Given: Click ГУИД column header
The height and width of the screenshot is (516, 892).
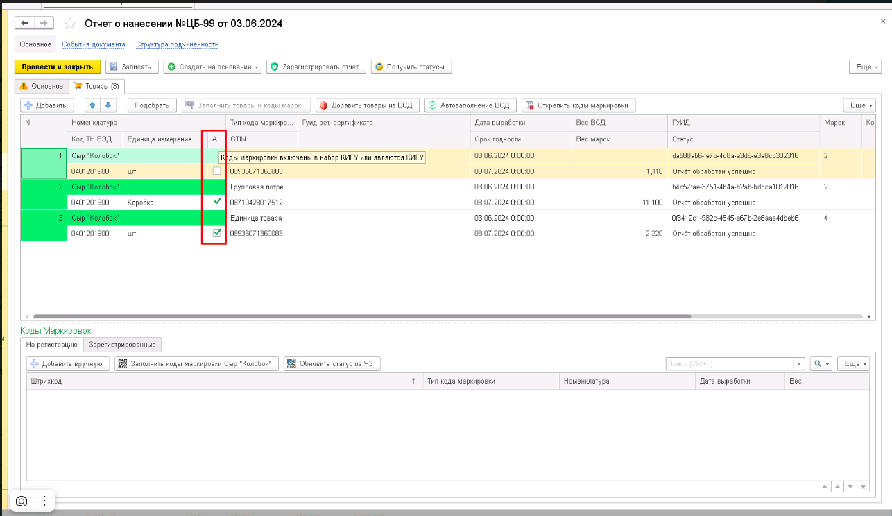Looking at the screenshot, I should coord(744,123).
